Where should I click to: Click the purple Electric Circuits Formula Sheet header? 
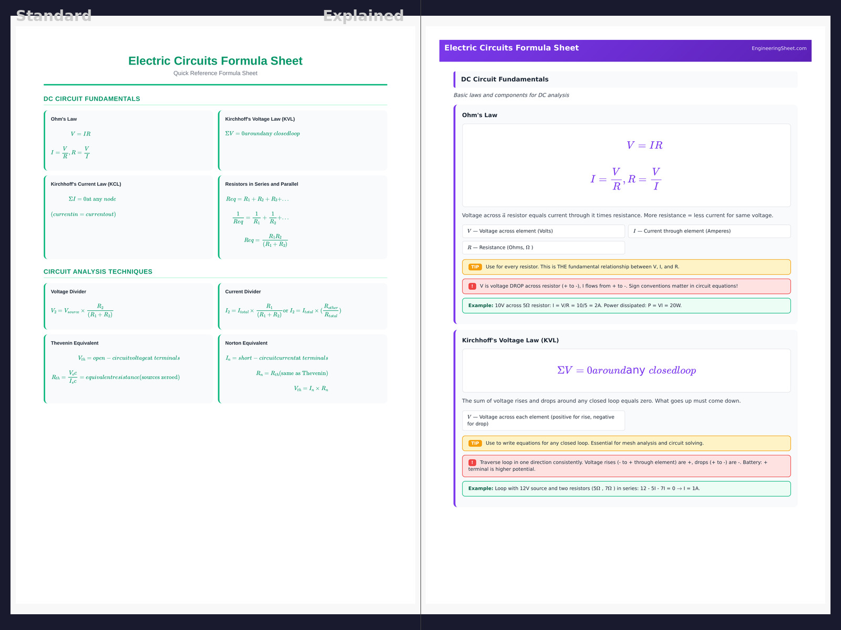click(x=511, y=48)
